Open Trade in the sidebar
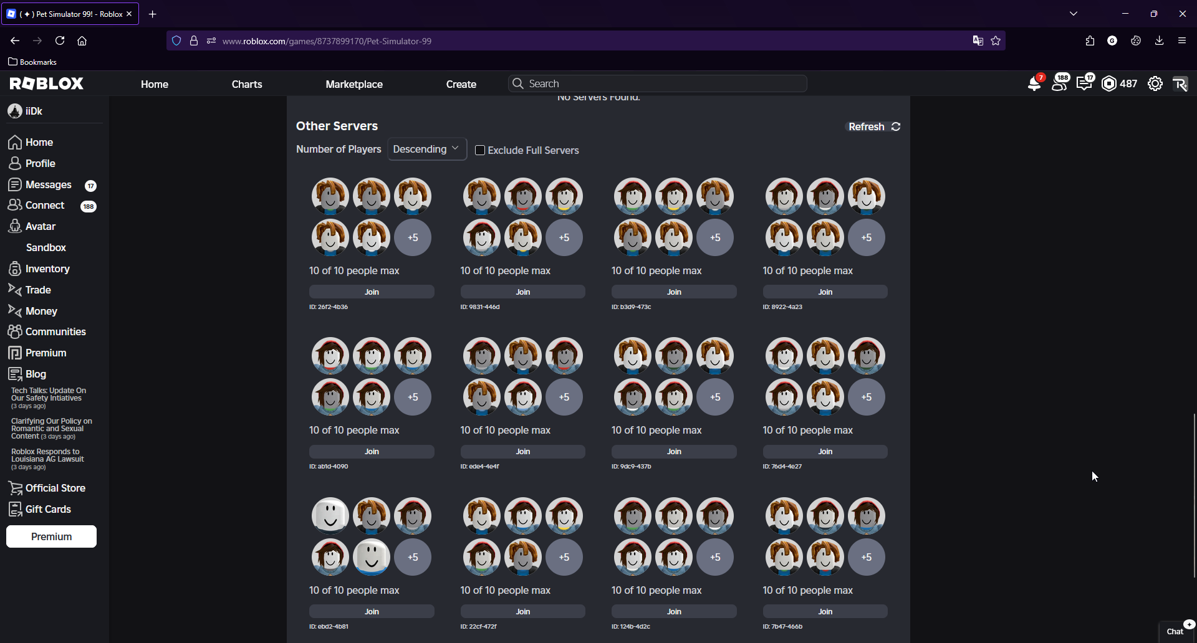The width and height of the screenshot is (1197, 643). click(x=29, y=290)
